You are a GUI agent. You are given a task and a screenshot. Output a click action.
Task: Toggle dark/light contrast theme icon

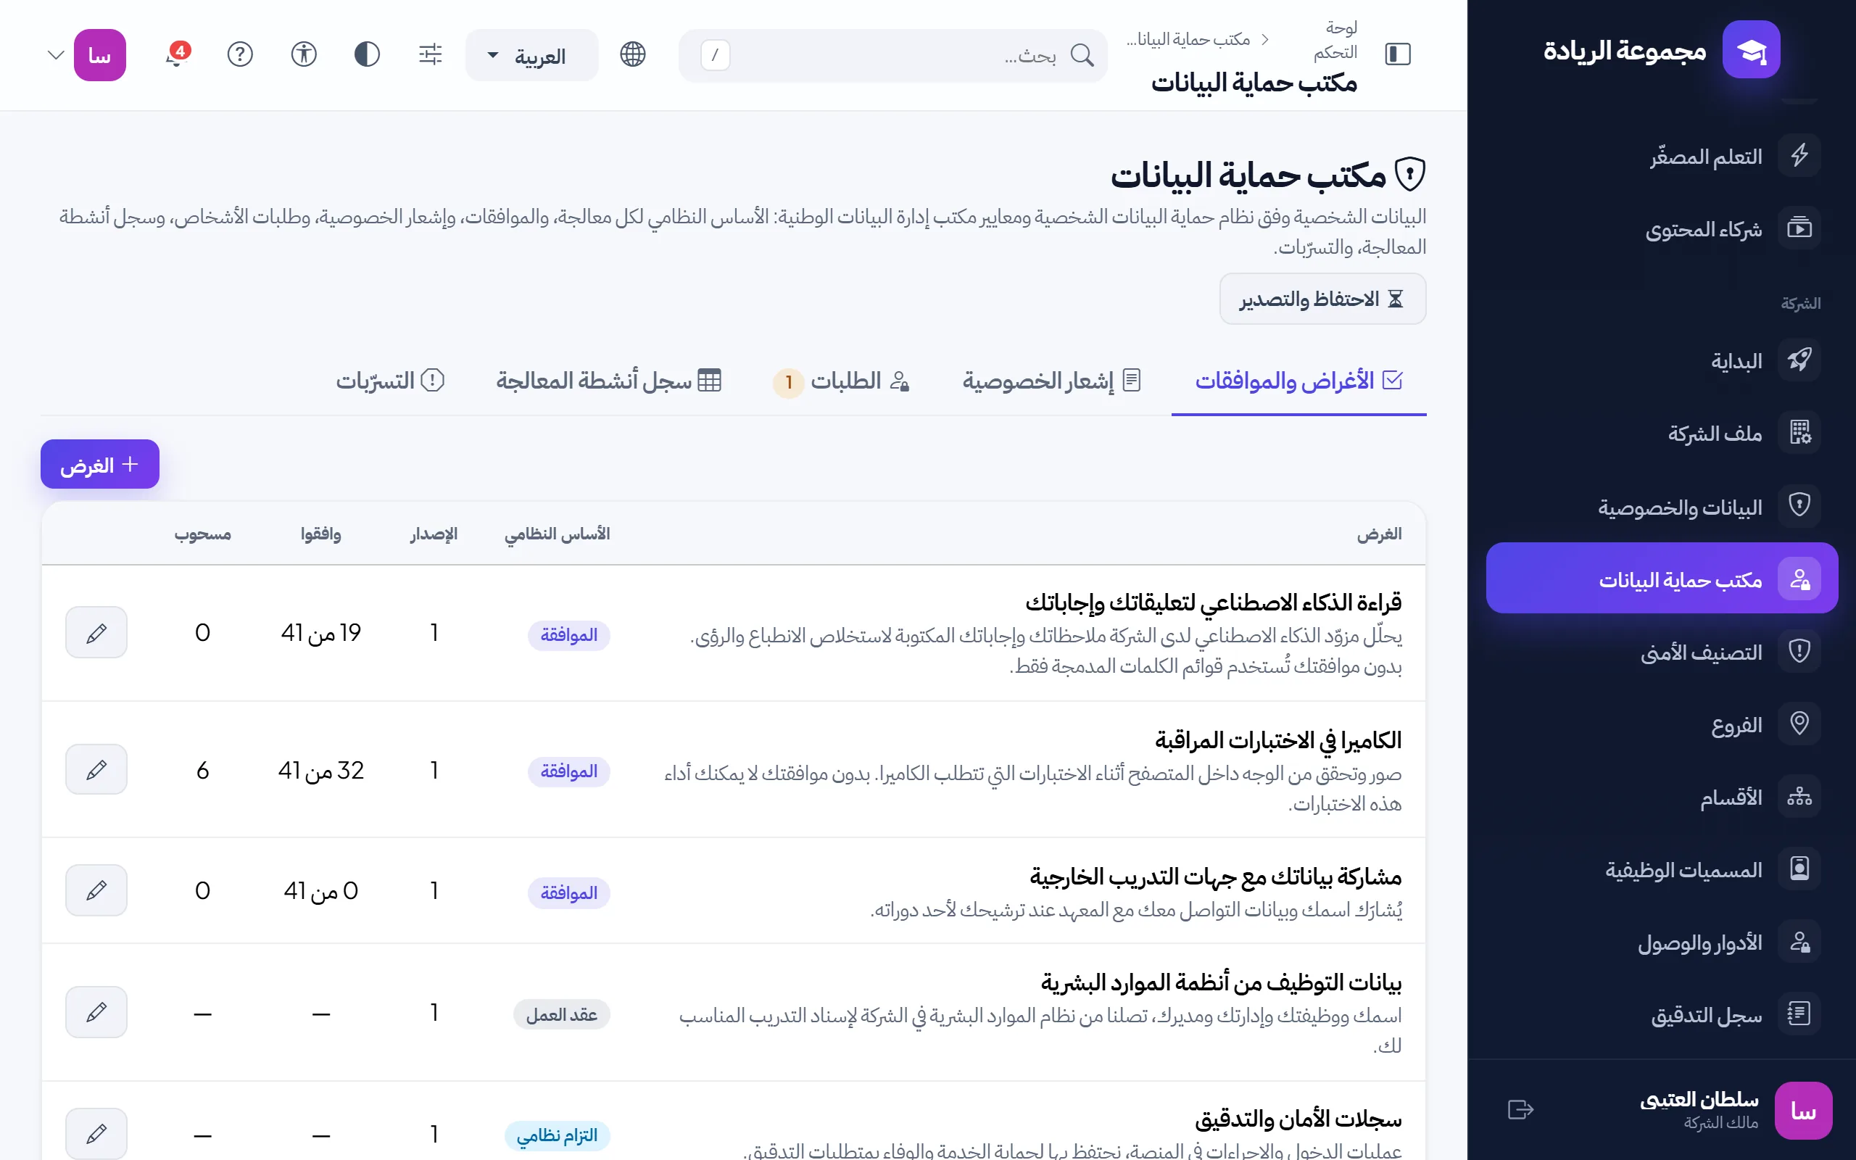coord(368,54)
